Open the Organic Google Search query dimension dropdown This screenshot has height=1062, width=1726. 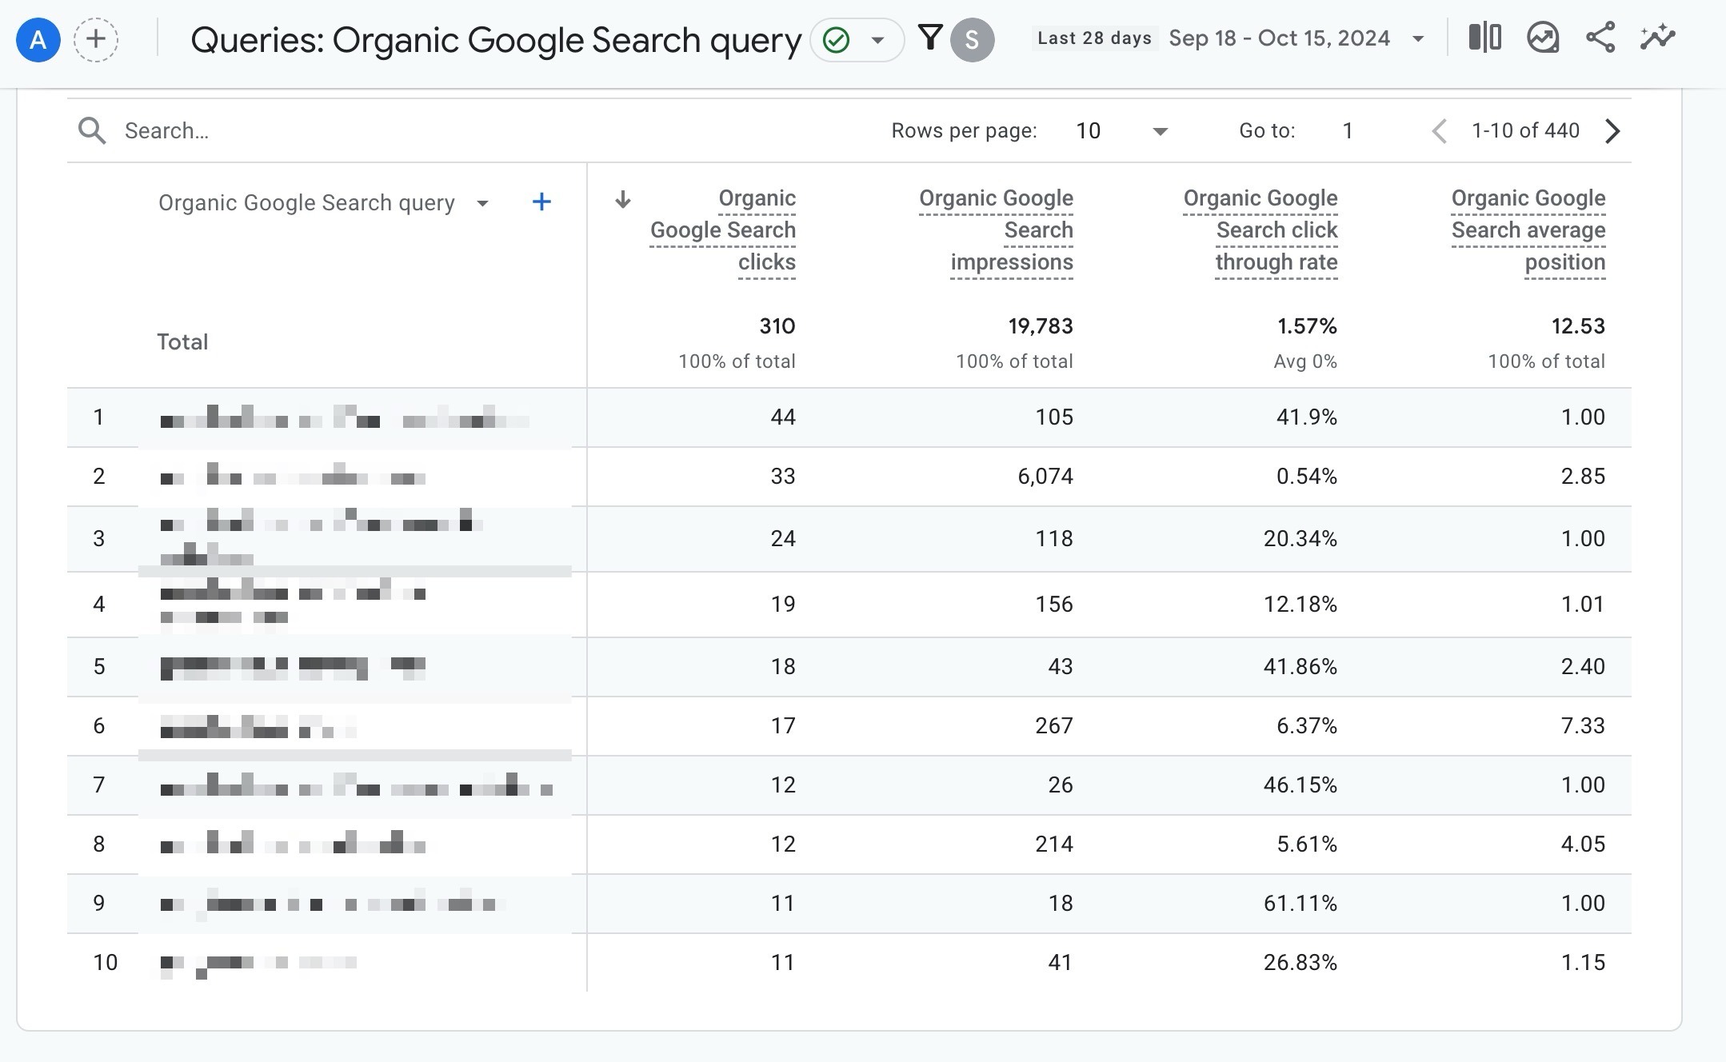click(x=324, y=203)
